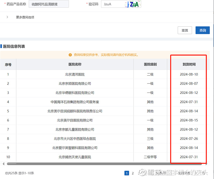Expand the 更多查询选项 chevron arrow

pyautogui.click(x=7, y=17)
